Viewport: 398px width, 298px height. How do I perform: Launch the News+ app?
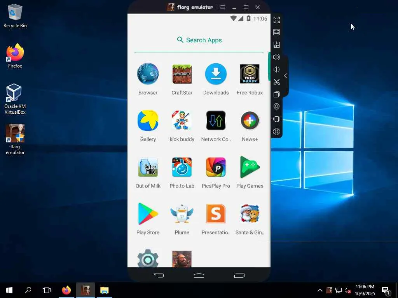(x=250, y=120)
